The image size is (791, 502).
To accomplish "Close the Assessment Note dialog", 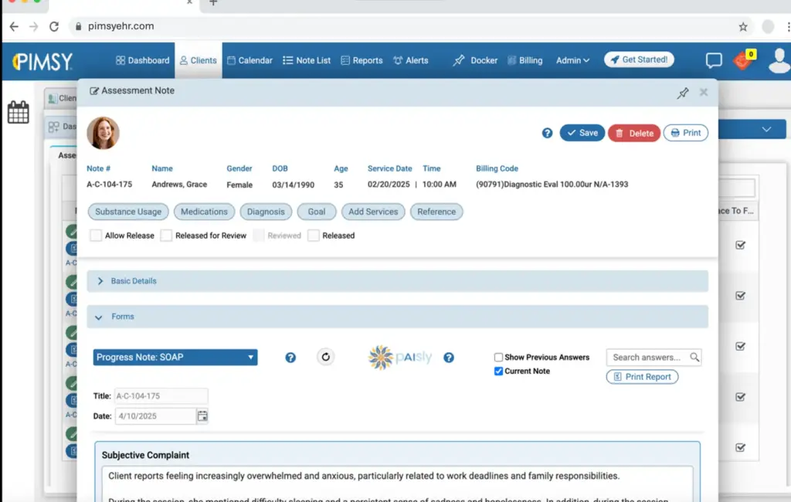I will (704, 93).
